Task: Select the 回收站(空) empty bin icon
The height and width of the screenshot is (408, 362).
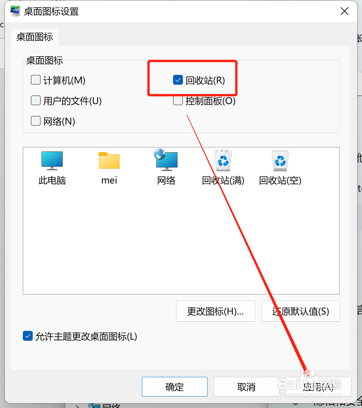Action: (280, 161)
